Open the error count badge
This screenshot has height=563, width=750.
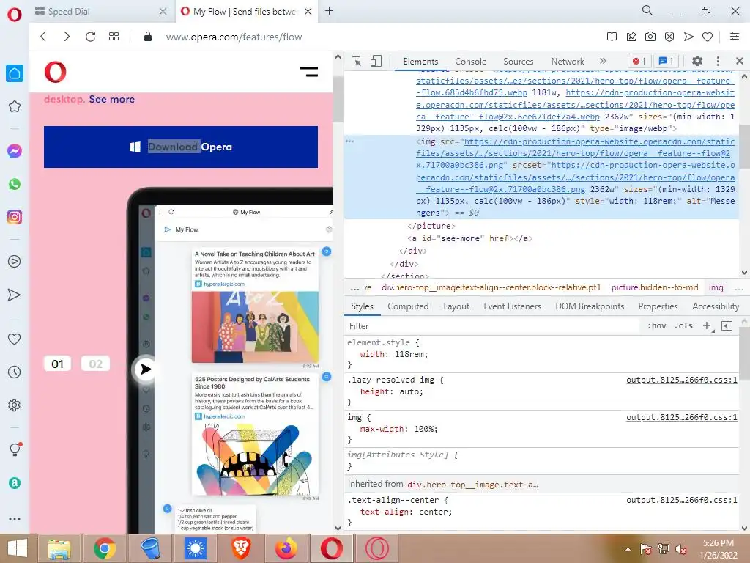tap(639, 61)
